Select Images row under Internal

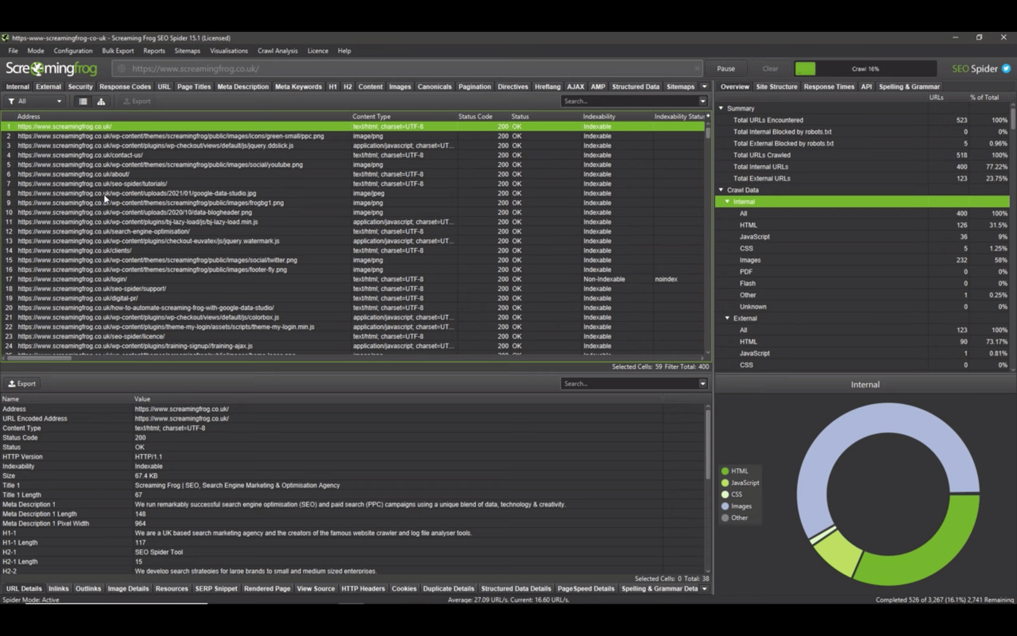coord(862,260)
